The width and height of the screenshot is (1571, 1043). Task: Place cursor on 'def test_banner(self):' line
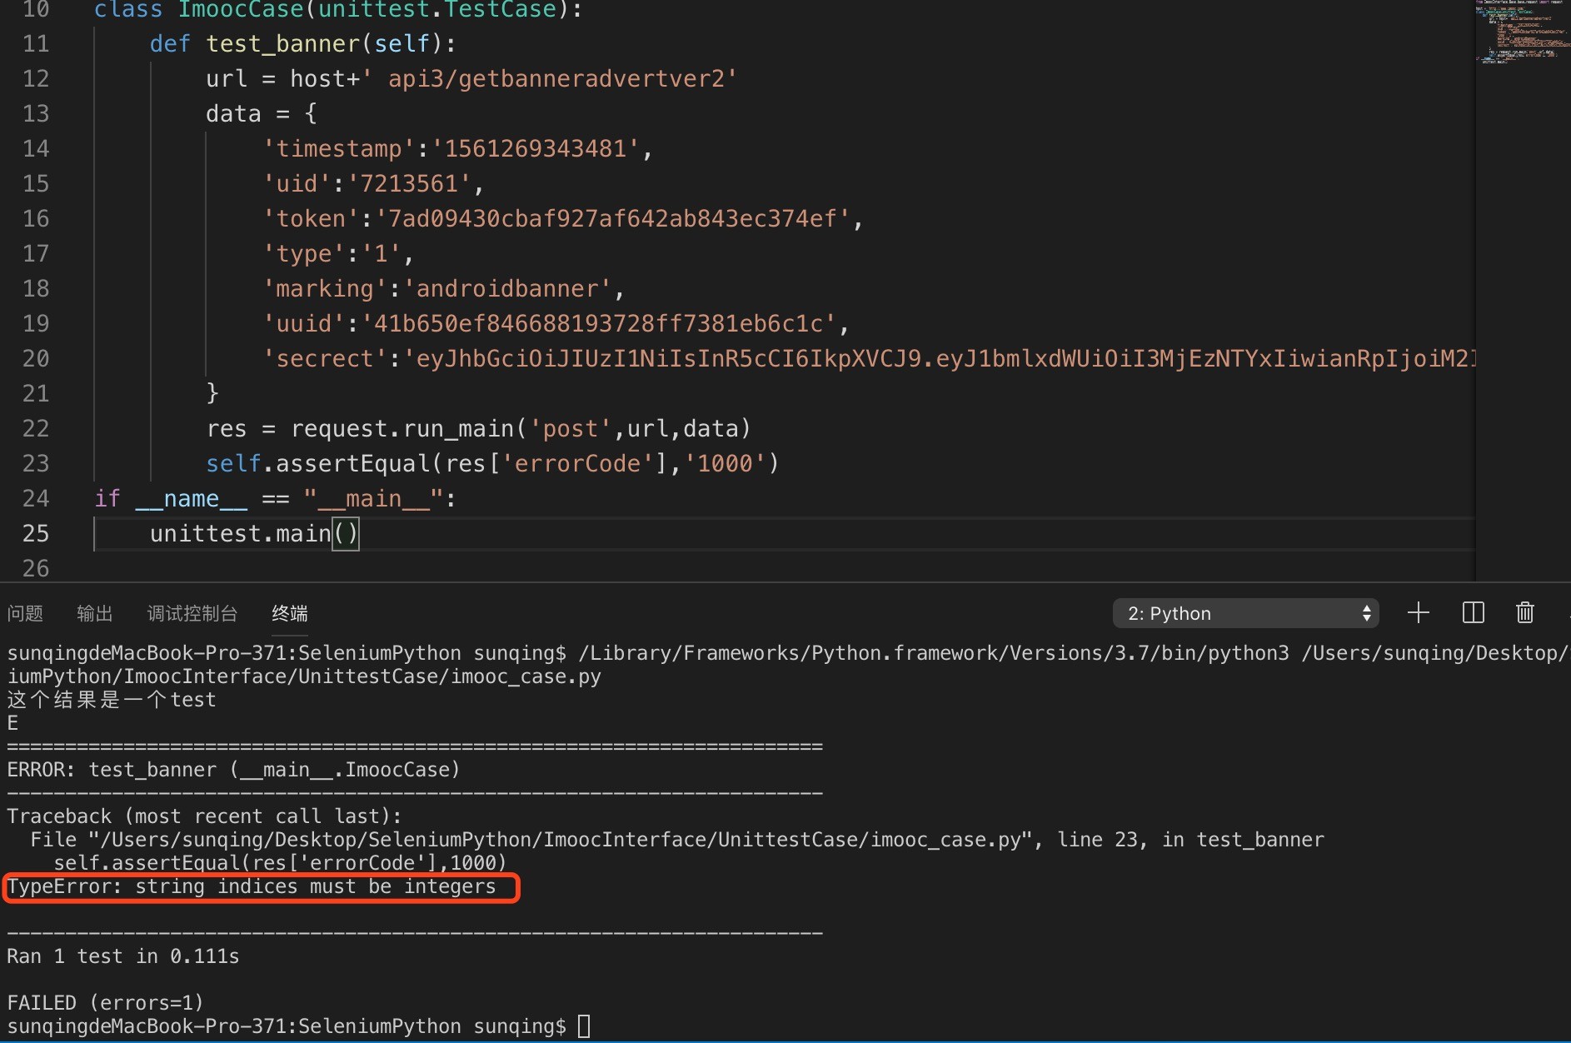(x=302, y=43)
